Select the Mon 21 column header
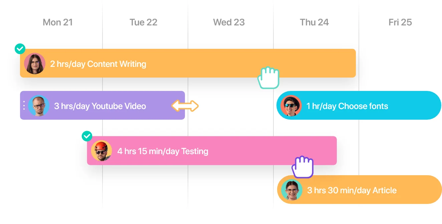The image size is (442, 224). [x=58, y=22]
